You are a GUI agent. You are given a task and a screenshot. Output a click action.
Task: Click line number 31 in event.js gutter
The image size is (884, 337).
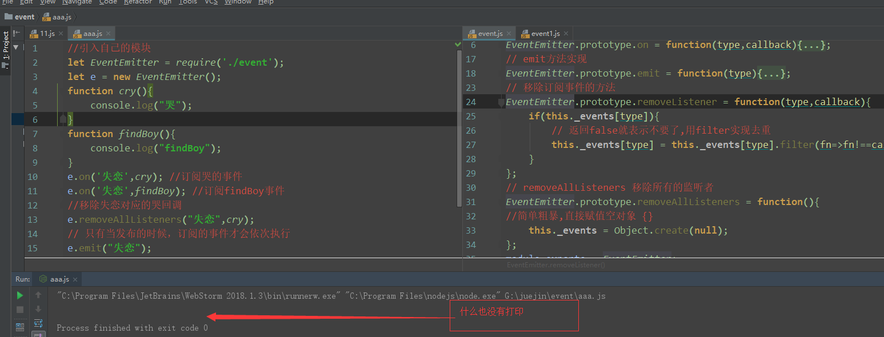(x=471, y=202)
